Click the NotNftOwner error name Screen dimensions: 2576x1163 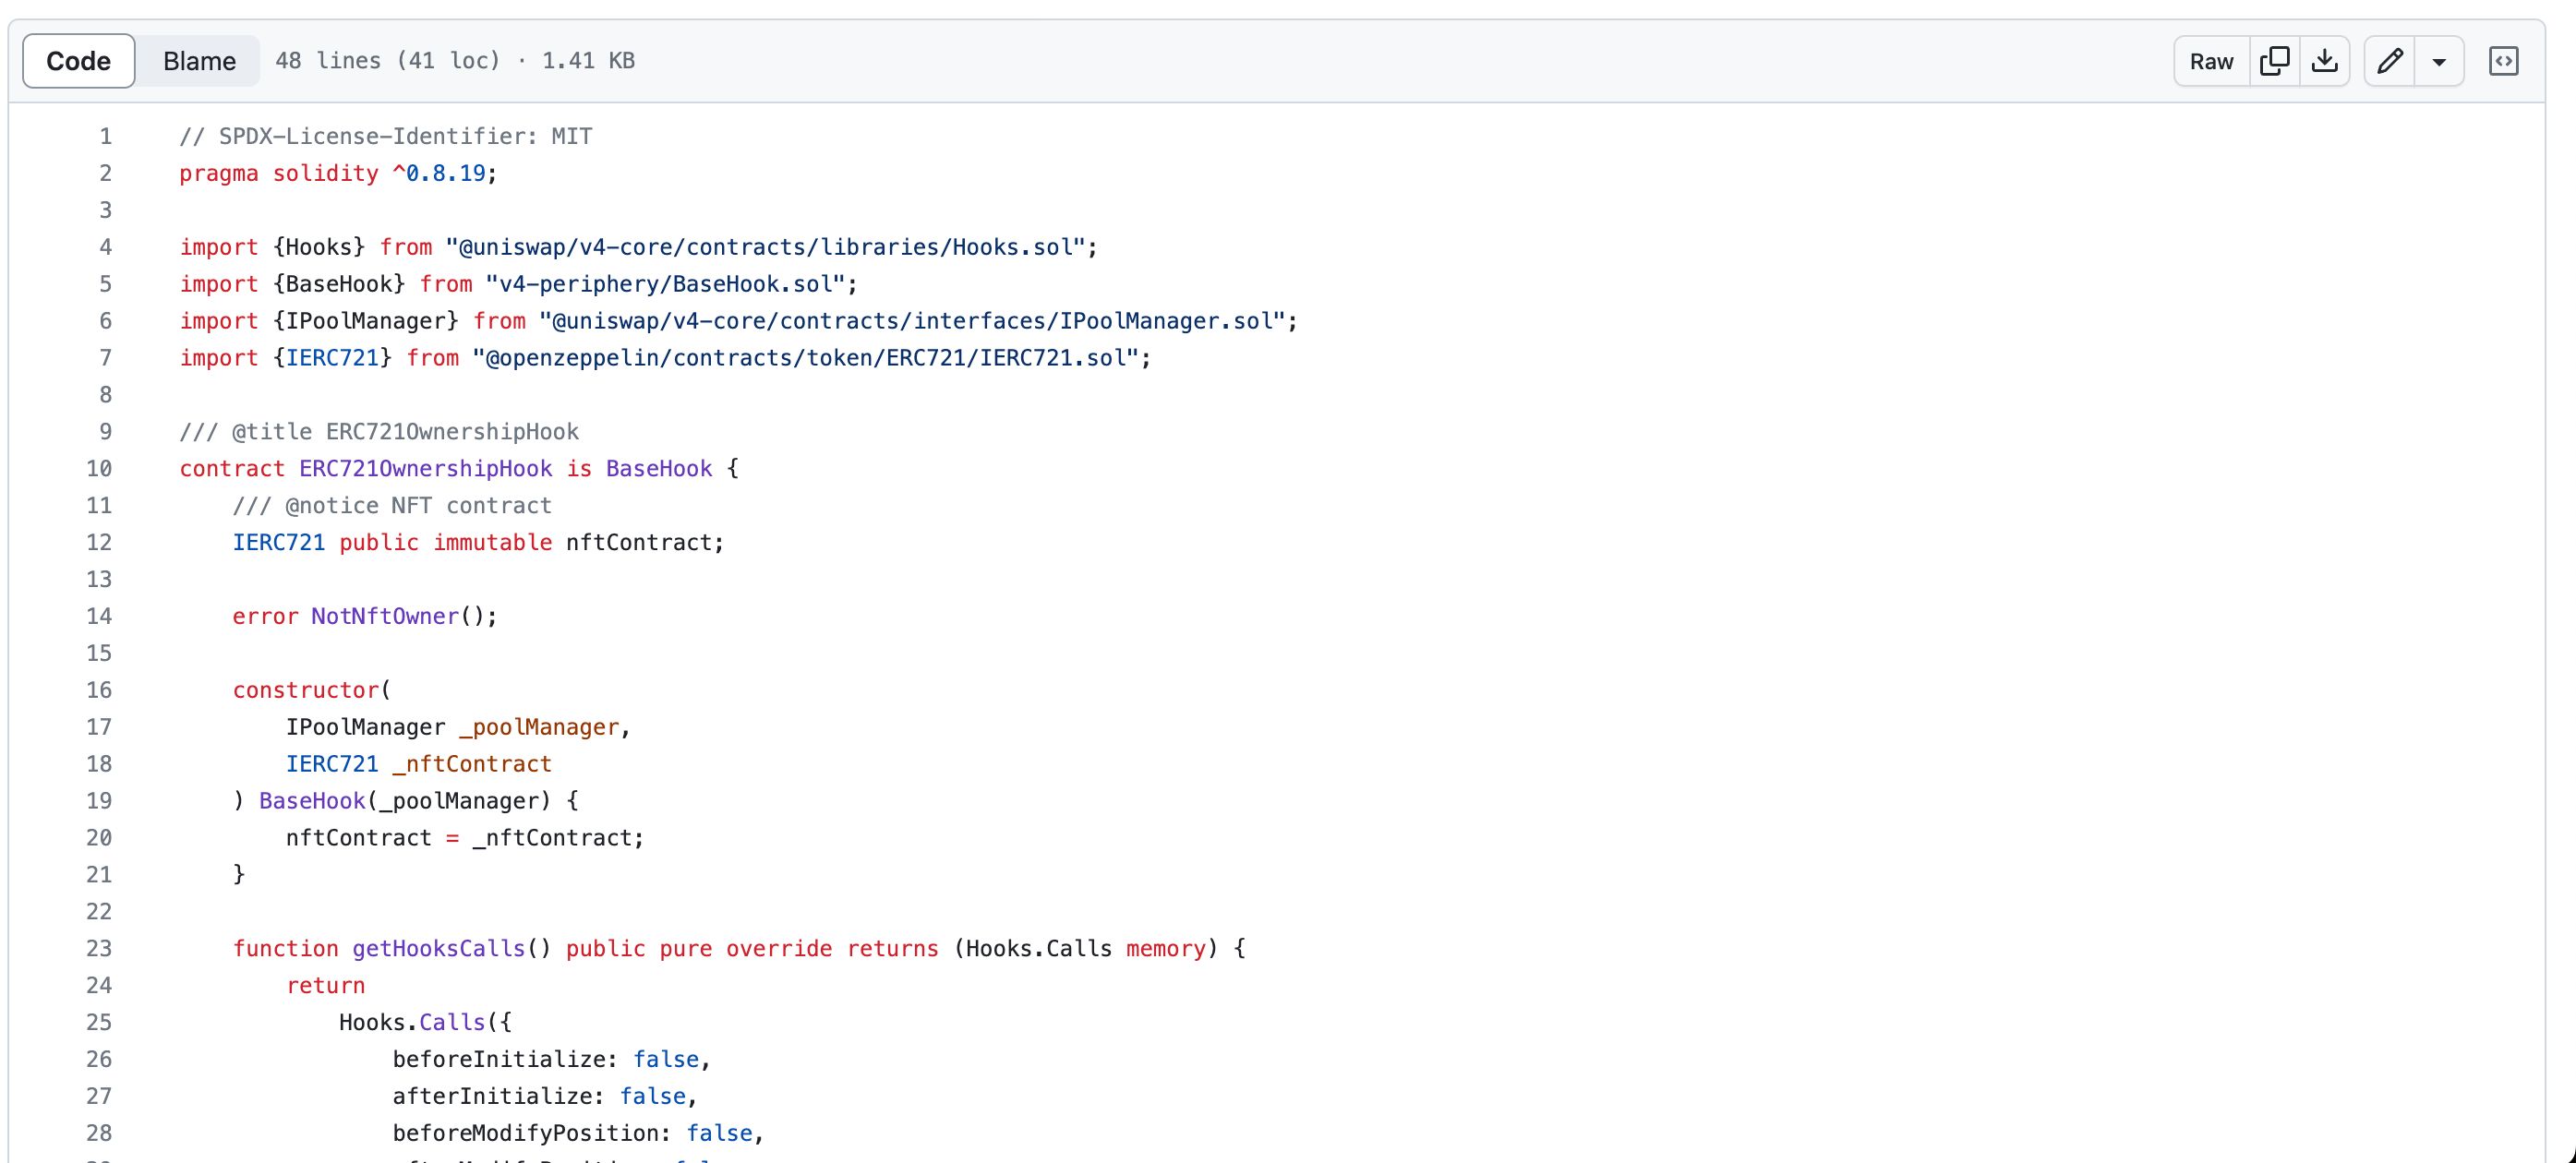coord(385,616)
